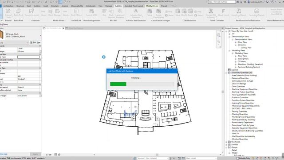Launch the Worksharing Monitor WSM tool
The height and width of the screenshot is (160, 284).
92,12
